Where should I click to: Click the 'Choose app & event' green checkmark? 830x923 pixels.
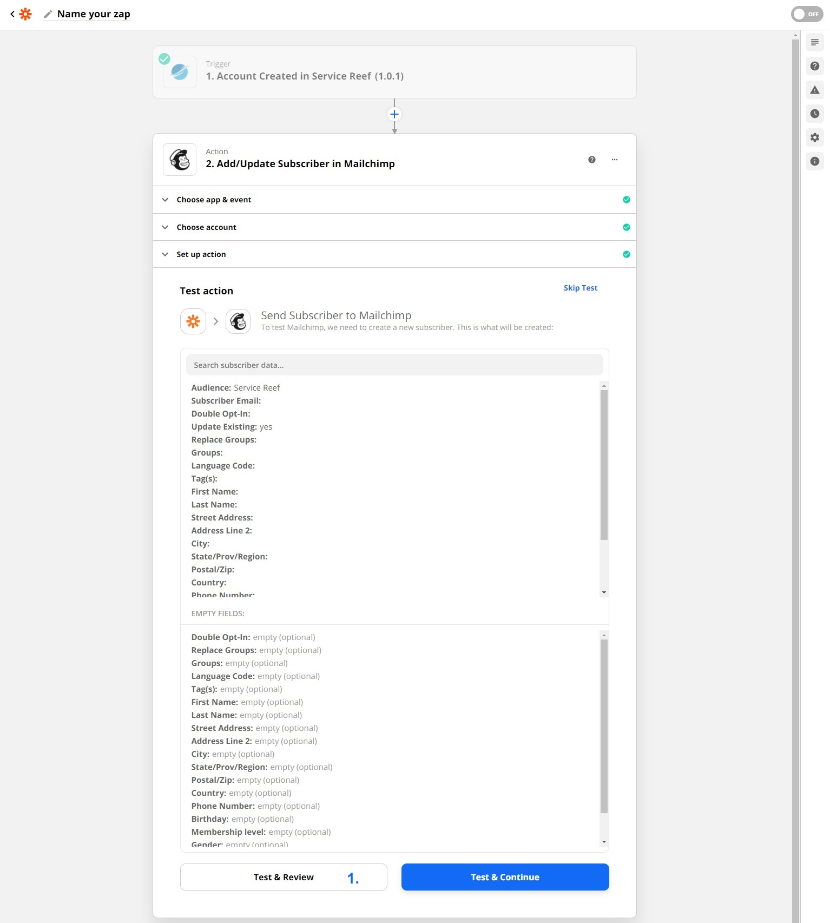[x=627, y=200]
